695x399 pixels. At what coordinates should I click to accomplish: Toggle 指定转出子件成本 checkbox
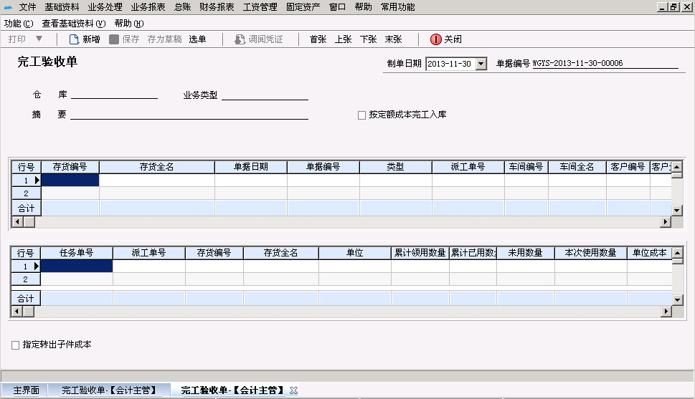[x=16, y=345]
